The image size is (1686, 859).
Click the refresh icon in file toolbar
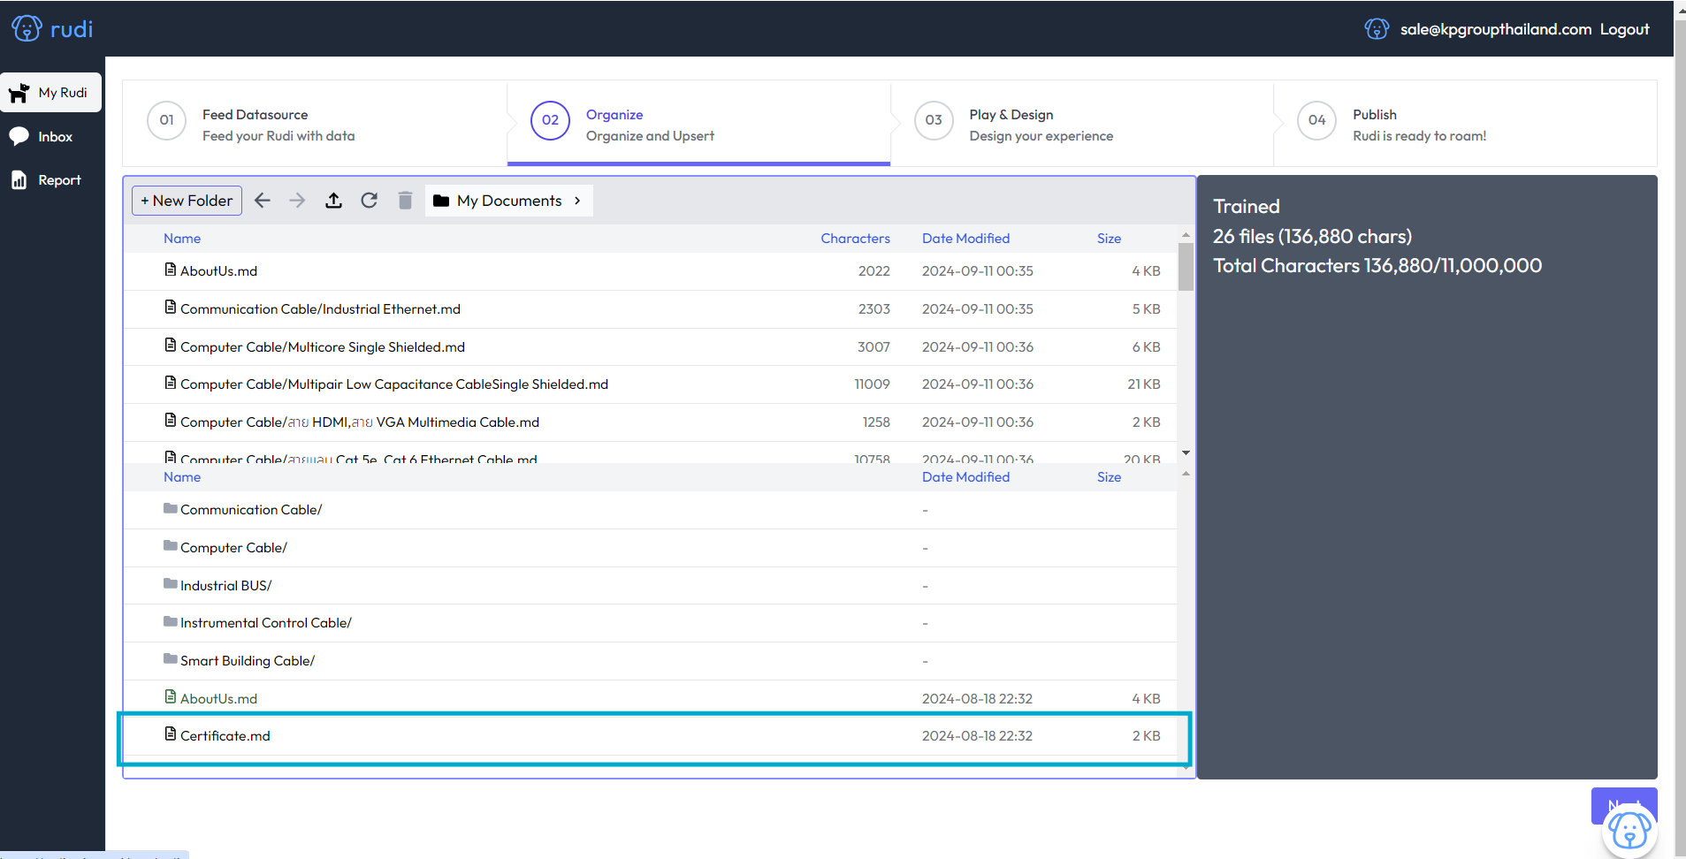click(370, 201)
